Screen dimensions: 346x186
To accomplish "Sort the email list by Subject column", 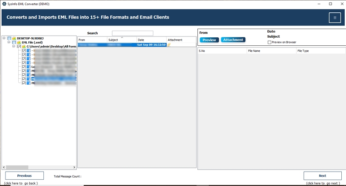I will (x=122, y=40).
